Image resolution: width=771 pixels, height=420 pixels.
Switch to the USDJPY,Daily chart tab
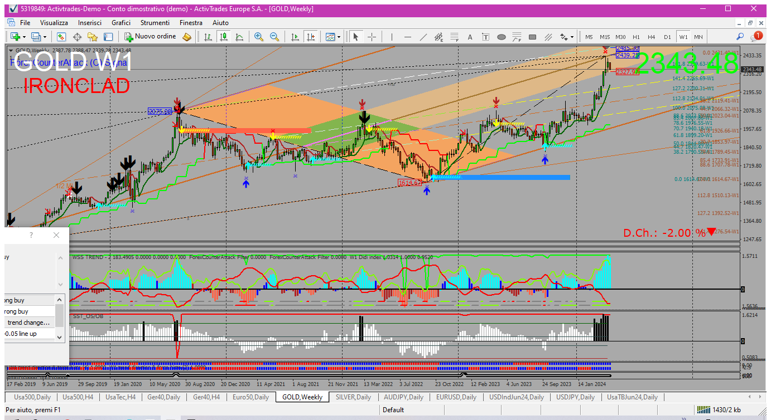pyautogui.click(x=575, y=397)
